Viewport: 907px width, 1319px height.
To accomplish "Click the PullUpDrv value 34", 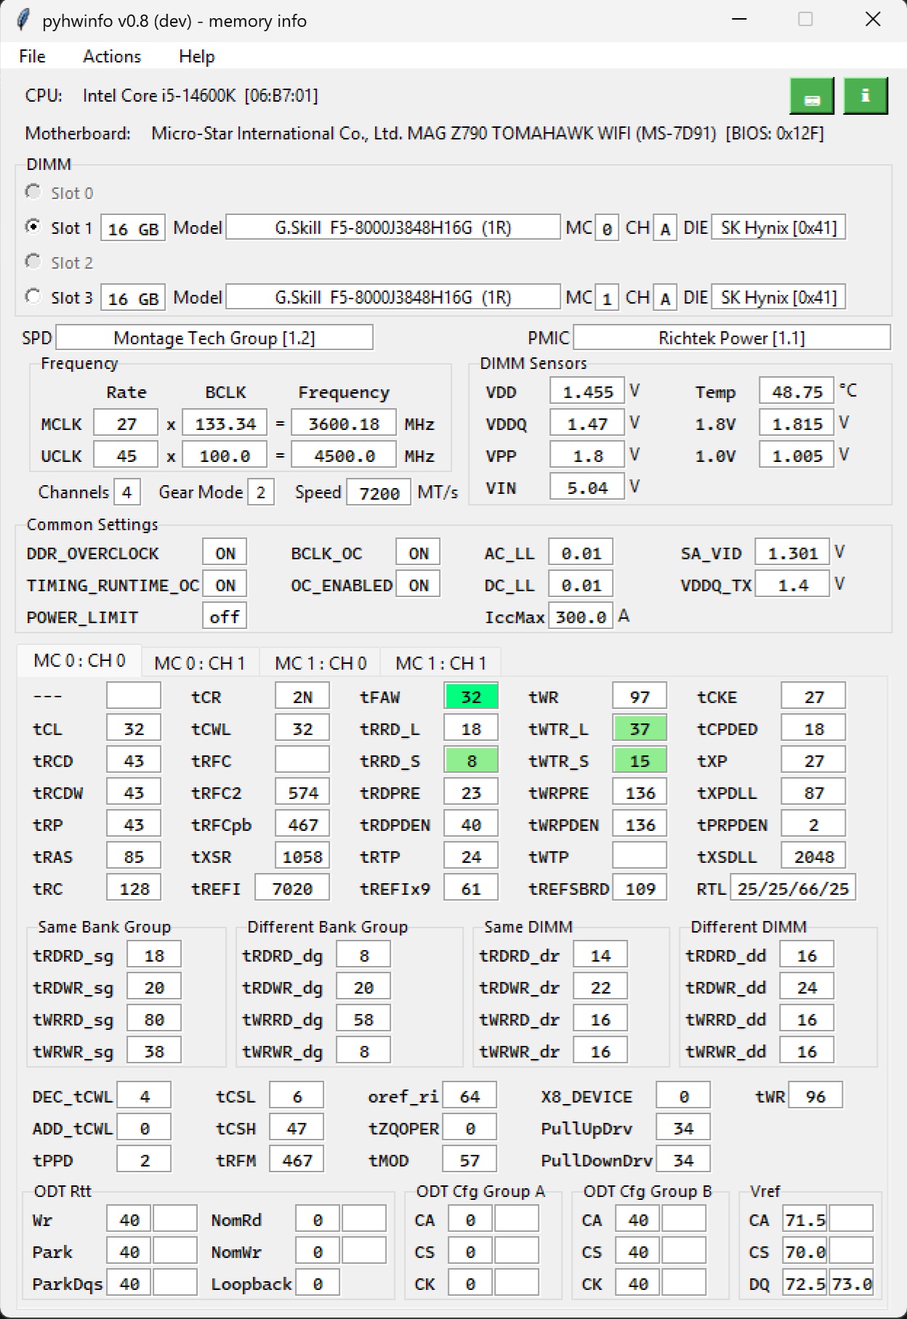I will pos(683,1129).
